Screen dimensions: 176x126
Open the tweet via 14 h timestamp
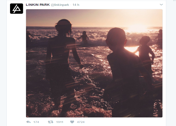76,5
